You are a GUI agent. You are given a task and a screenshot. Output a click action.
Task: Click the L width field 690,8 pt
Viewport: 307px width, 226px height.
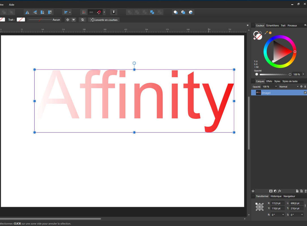coord(297,203)
